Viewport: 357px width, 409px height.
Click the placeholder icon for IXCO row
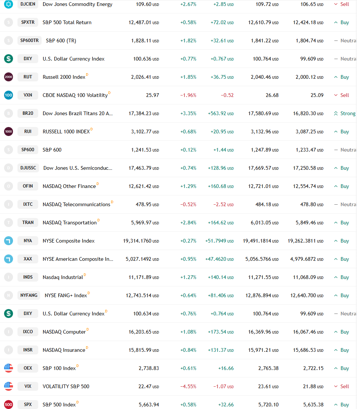(9, 332)
